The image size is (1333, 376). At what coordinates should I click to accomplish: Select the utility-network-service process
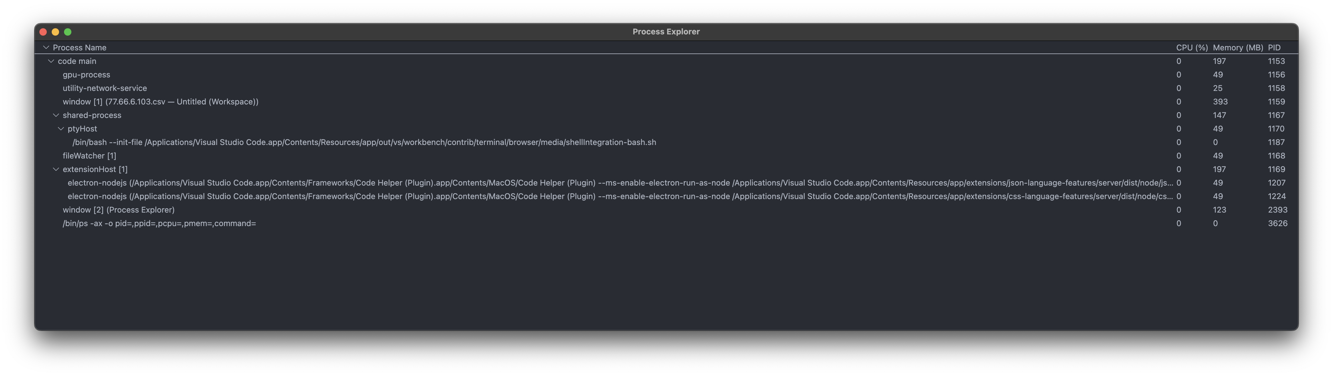(x=105, y=88)
